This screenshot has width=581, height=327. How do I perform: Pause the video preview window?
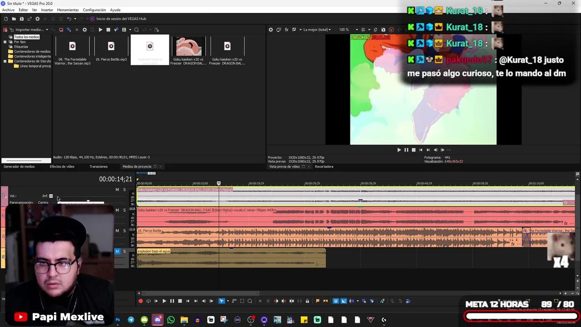point(406,150)
